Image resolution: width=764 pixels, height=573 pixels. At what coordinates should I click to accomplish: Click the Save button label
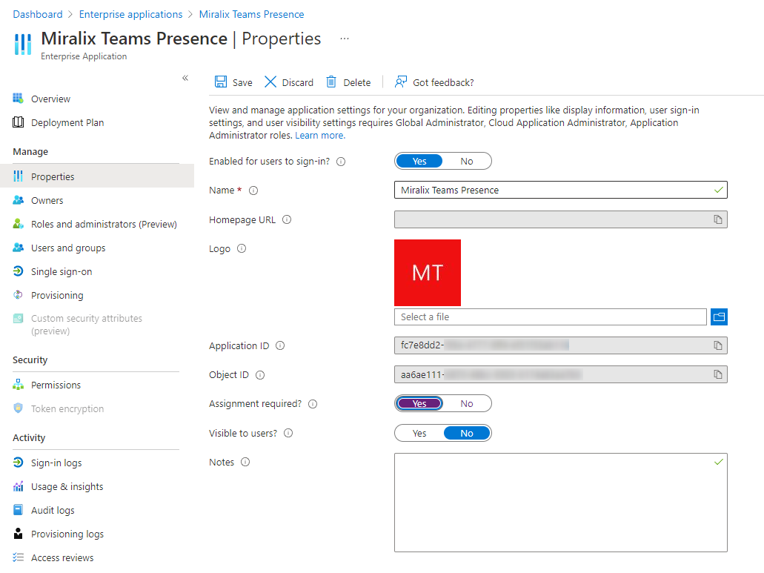pyautogui.click(x=242, y=82)
